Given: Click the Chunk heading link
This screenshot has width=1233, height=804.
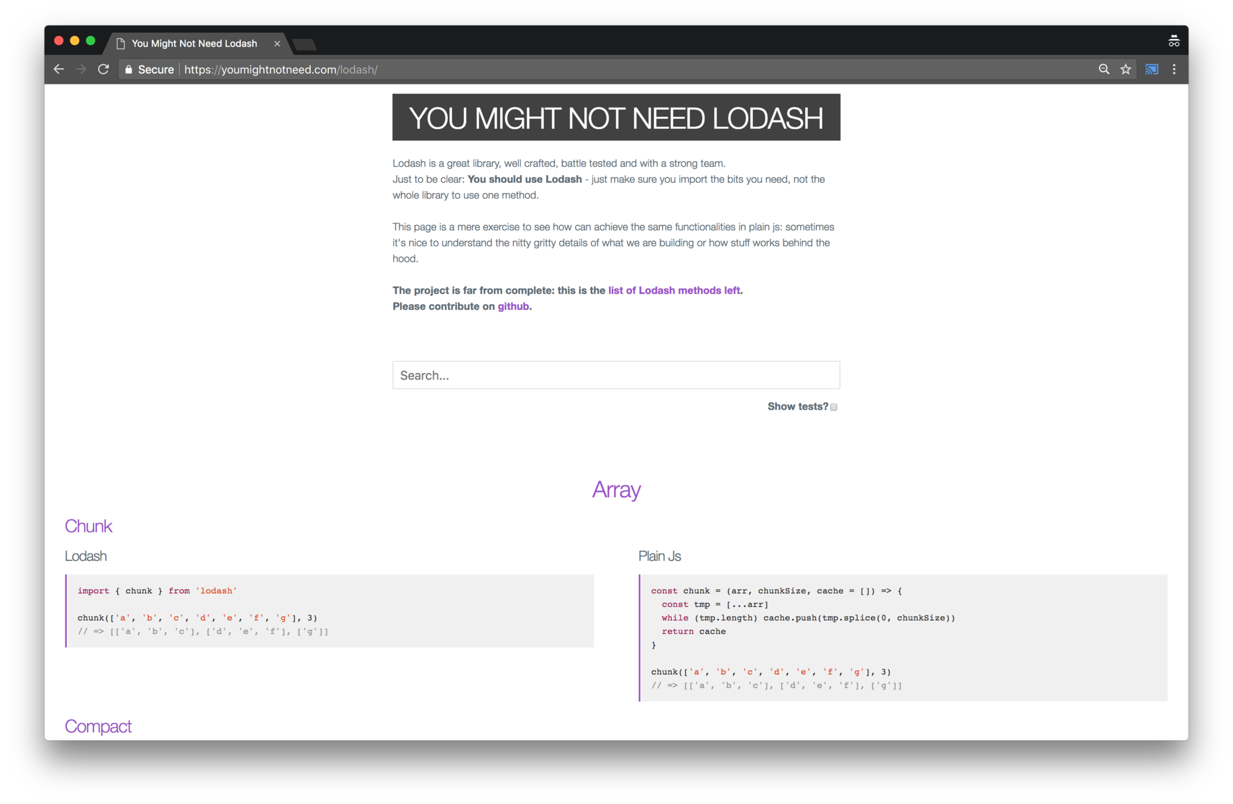Looking at the screenshot, I should 88,526.
